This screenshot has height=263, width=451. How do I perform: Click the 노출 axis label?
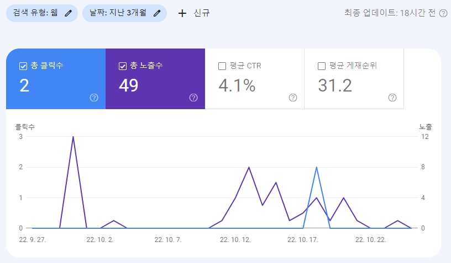pyautogui.click(x=426, y=127)
